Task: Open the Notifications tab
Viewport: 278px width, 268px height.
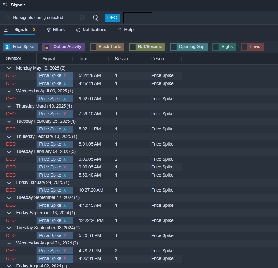Action: pos(91,30)
